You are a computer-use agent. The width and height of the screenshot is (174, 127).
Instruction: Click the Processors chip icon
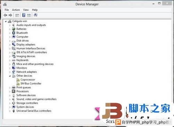(14, 91)
